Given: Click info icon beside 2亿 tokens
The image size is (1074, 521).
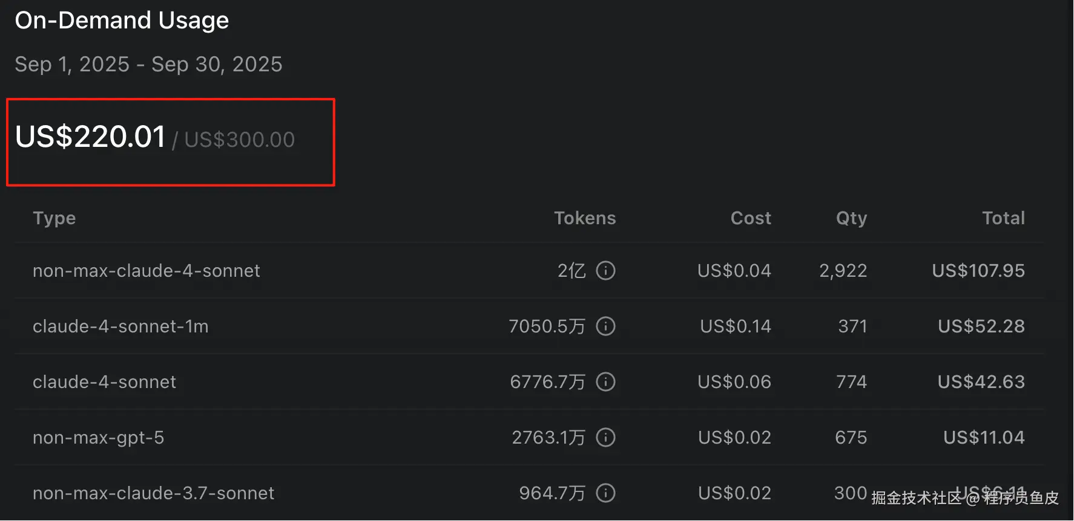Looking at the screenshot, I should [x=605, y=271].
